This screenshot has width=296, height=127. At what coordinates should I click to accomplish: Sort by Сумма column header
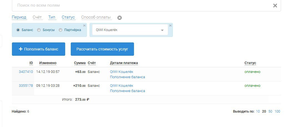point(80,63)
